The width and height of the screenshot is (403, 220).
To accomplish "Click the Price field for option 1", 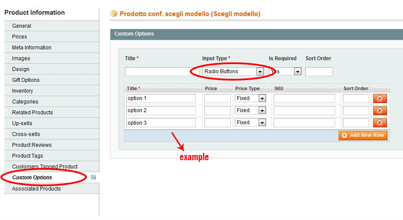I will pyautogui.click(x=217, y=99).
